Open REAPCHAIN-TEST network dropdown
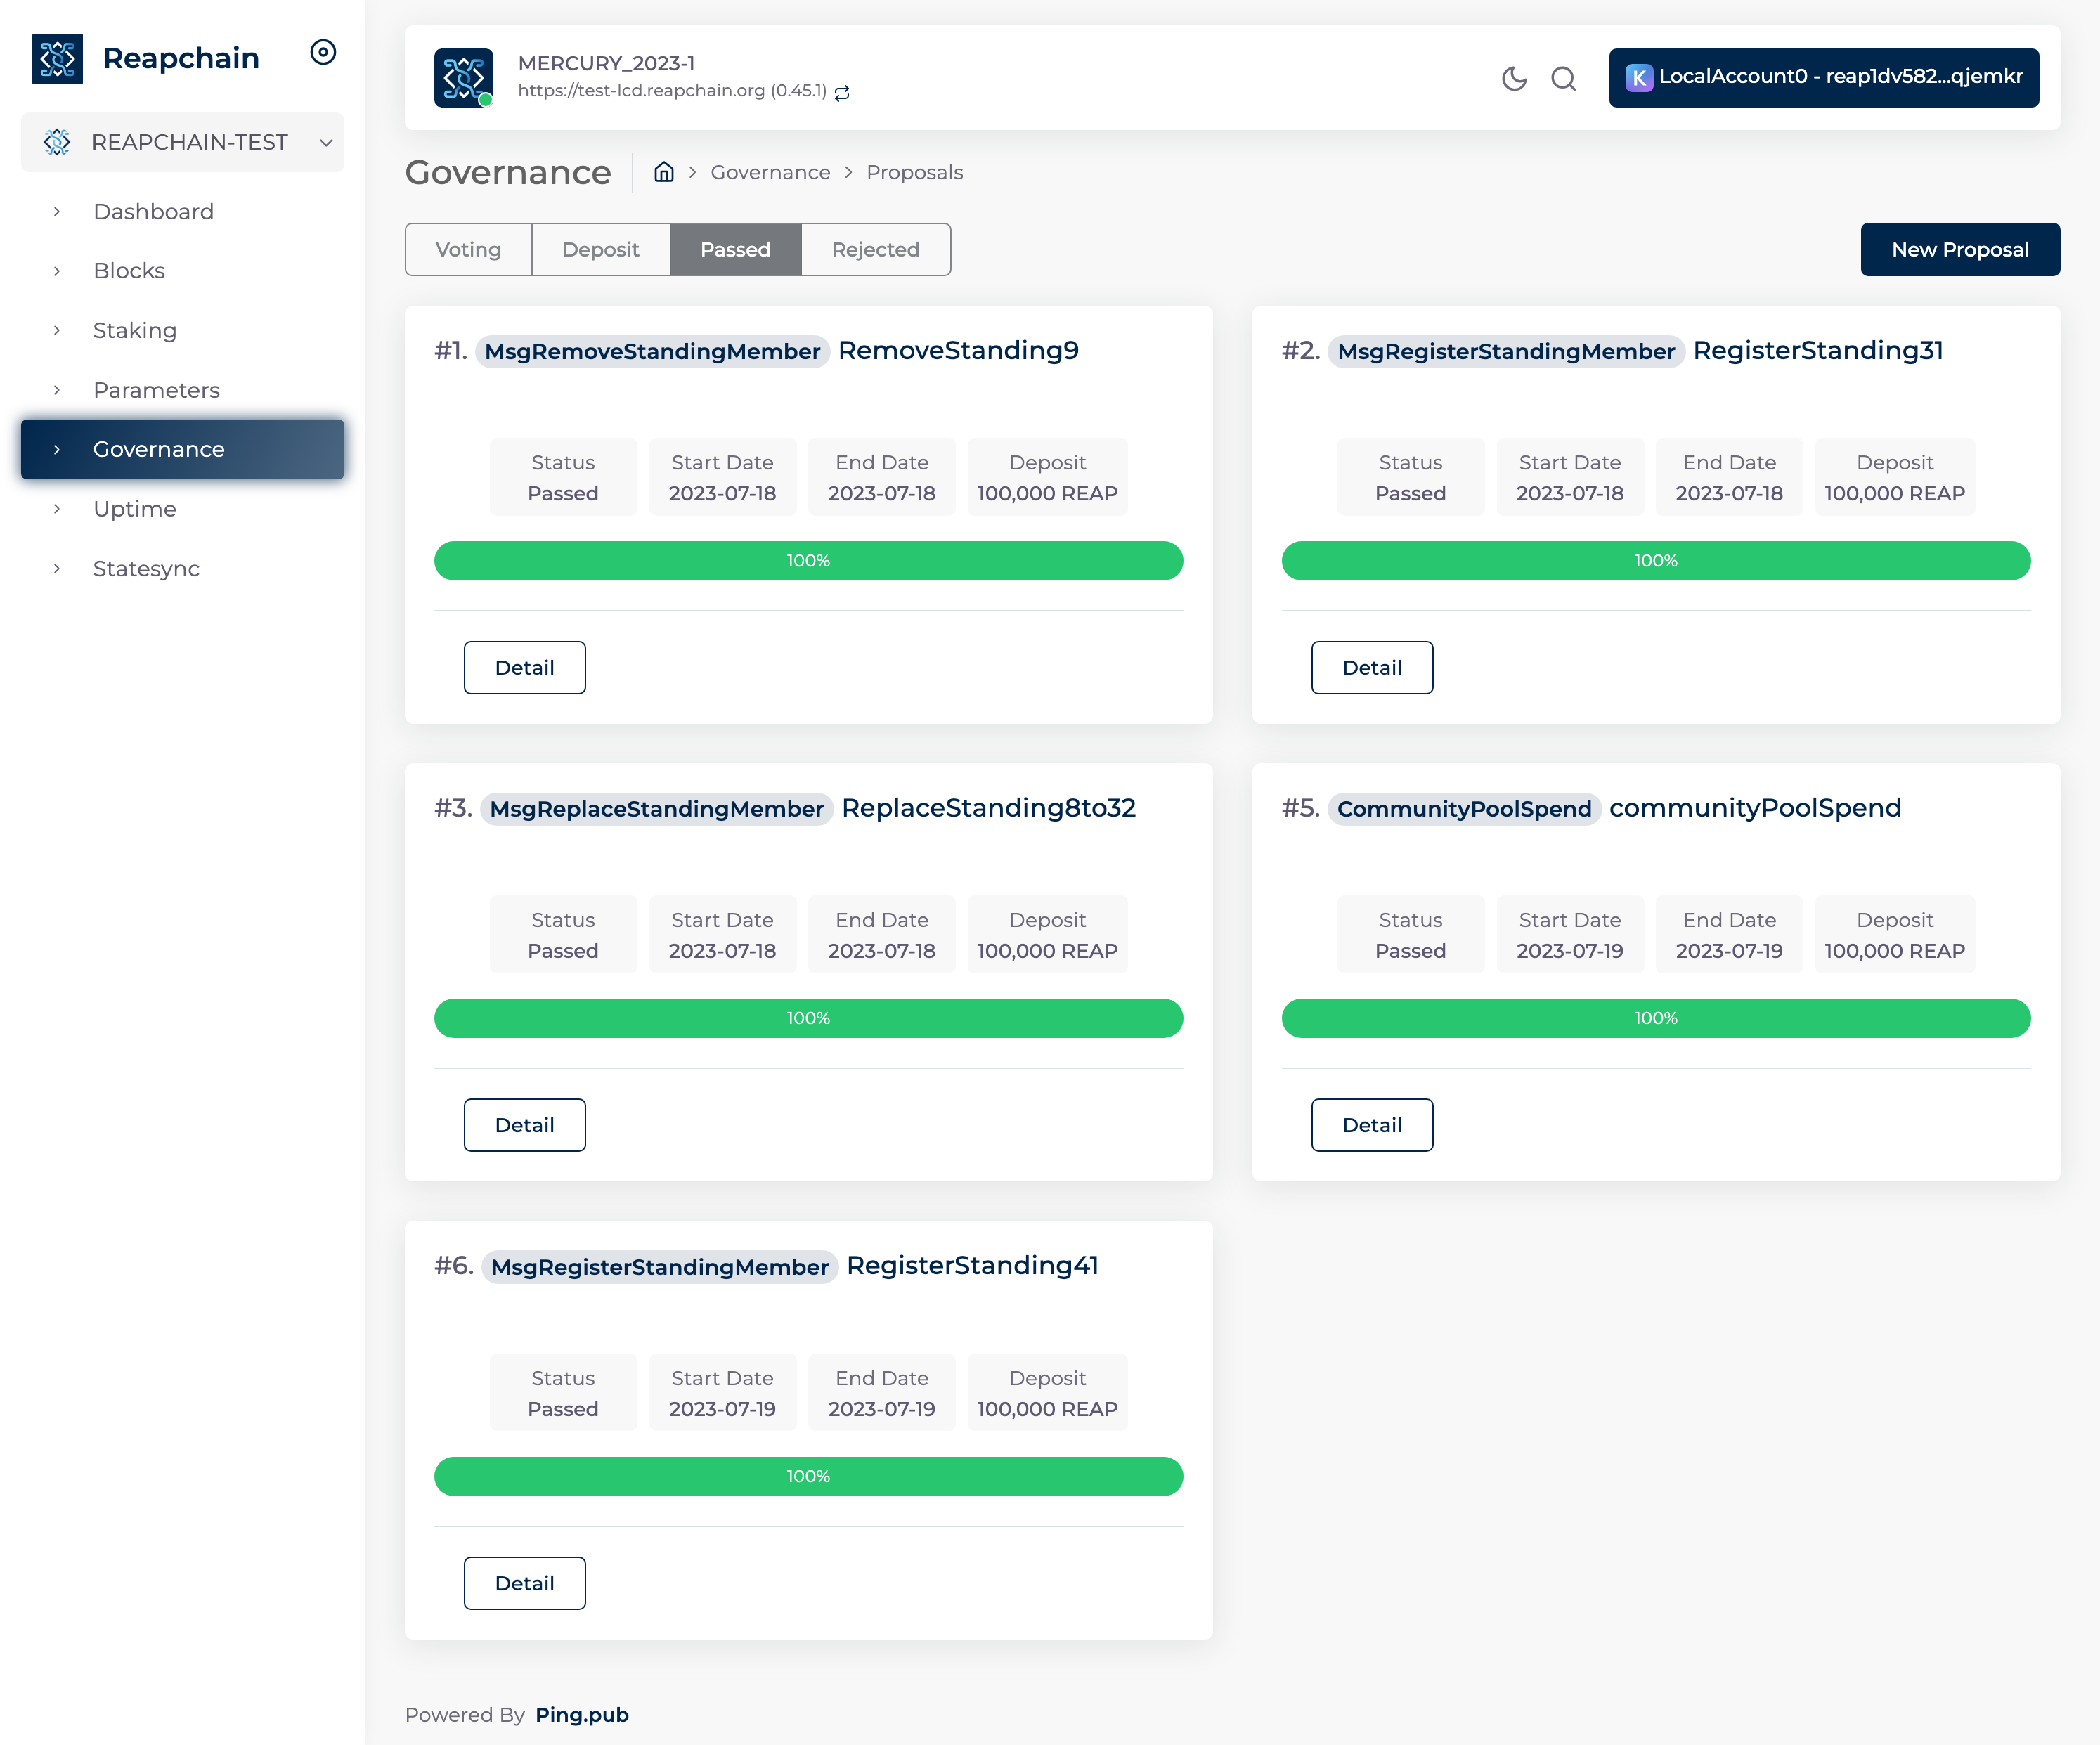Viewport: 2100px width, 1745px height. 182,142
